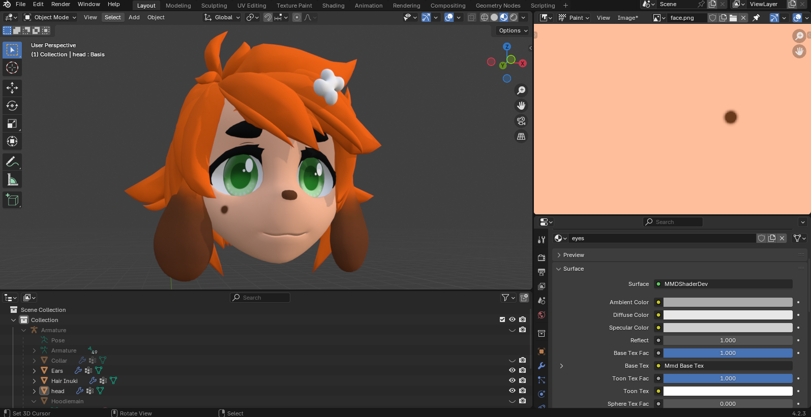Select the Select Box tool
The height and width of the screenshot is (417, 811).
click(12, 50)
